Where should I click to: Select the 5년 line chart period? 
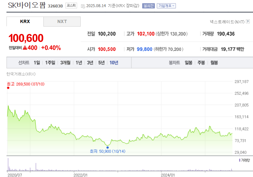[101, 63]
